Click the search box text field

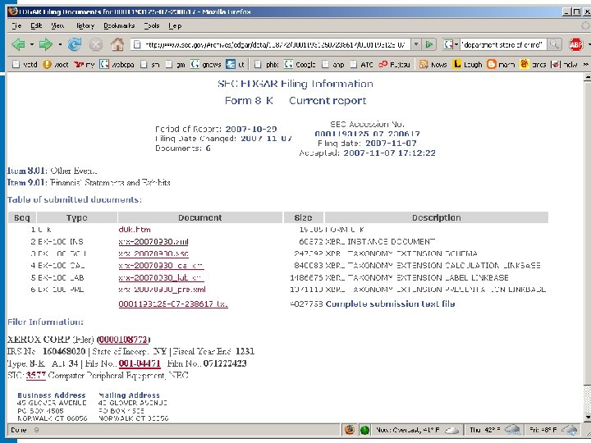tap(503, 44)
